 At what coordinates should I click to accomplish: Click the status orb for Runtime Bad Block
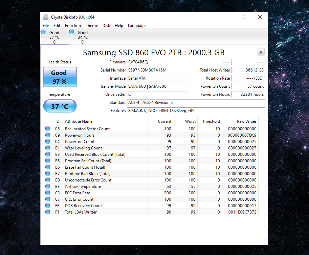(48, 173)
